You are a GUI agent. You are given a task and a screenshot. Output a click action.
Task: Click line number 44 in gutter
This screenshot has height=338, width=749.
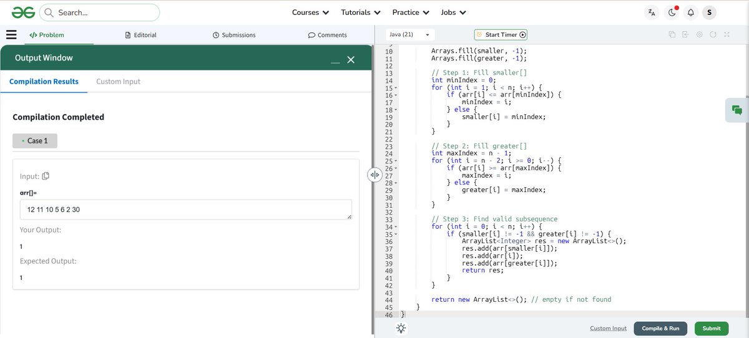(388, 300)
